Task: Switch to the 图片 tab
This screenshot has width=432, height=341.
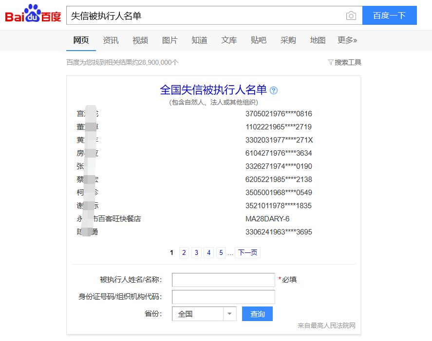Action: [x=170, y=40]
